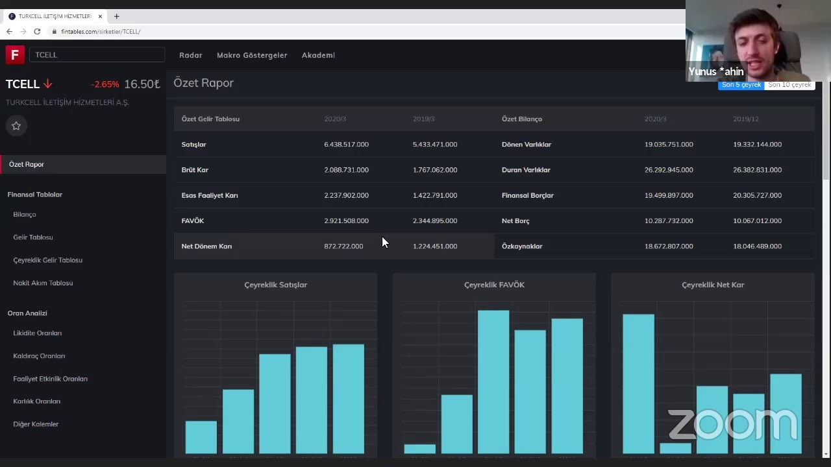
Task: Click the Brüt Kar row label
Action: (195, 170)
